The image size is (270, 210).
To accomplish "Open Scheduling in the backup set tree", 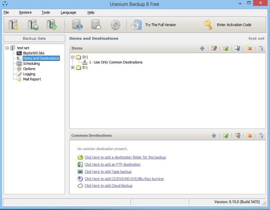I will 31,64.
